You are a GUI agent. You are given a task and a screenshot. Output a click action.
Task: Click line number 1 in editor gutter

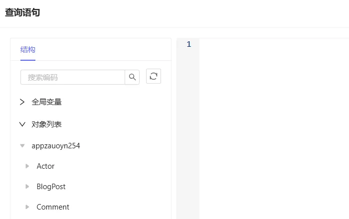point(188,45)
